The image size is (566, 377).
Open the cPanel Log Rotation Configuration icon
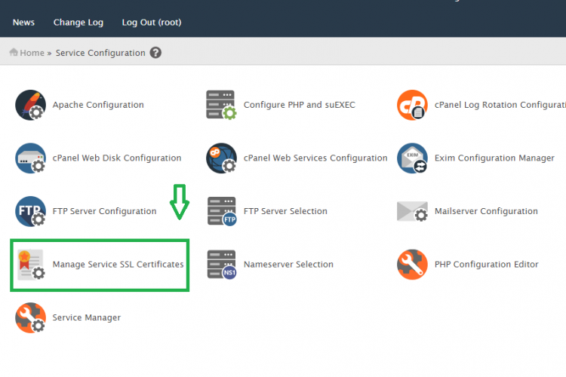[x=412, y=105]
